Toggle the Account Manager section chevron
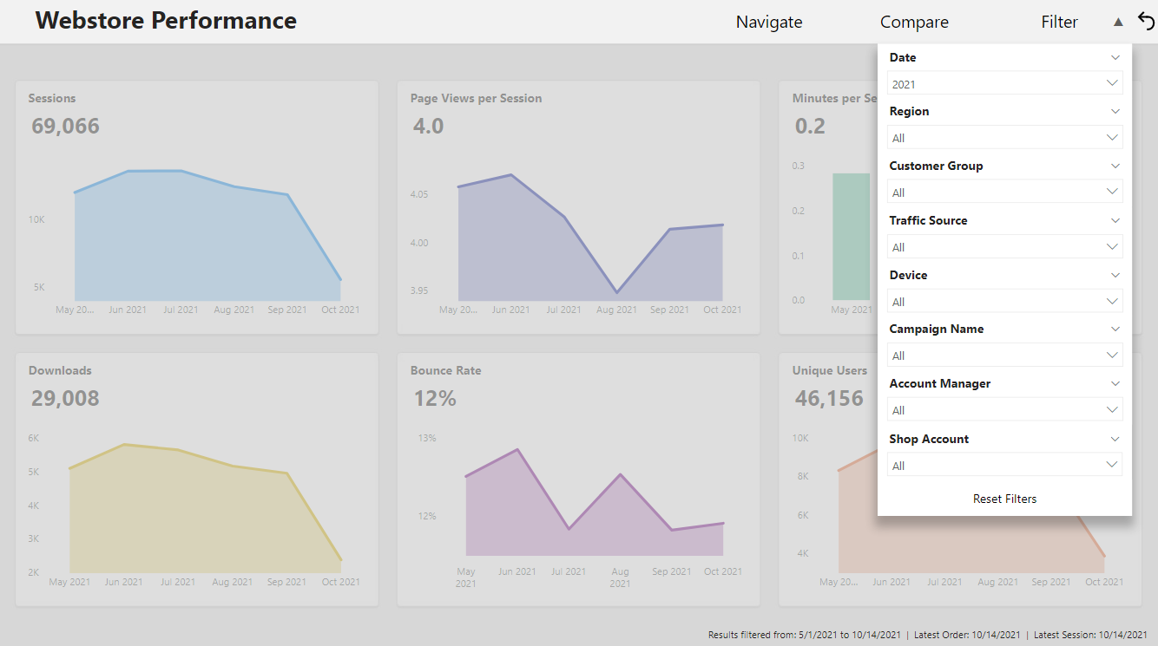Screen dimensions: 1158x646 [x=1115, y=383]
